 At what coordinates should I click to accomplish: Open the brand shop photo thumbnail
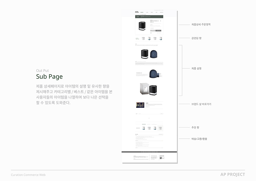point(140,105)
